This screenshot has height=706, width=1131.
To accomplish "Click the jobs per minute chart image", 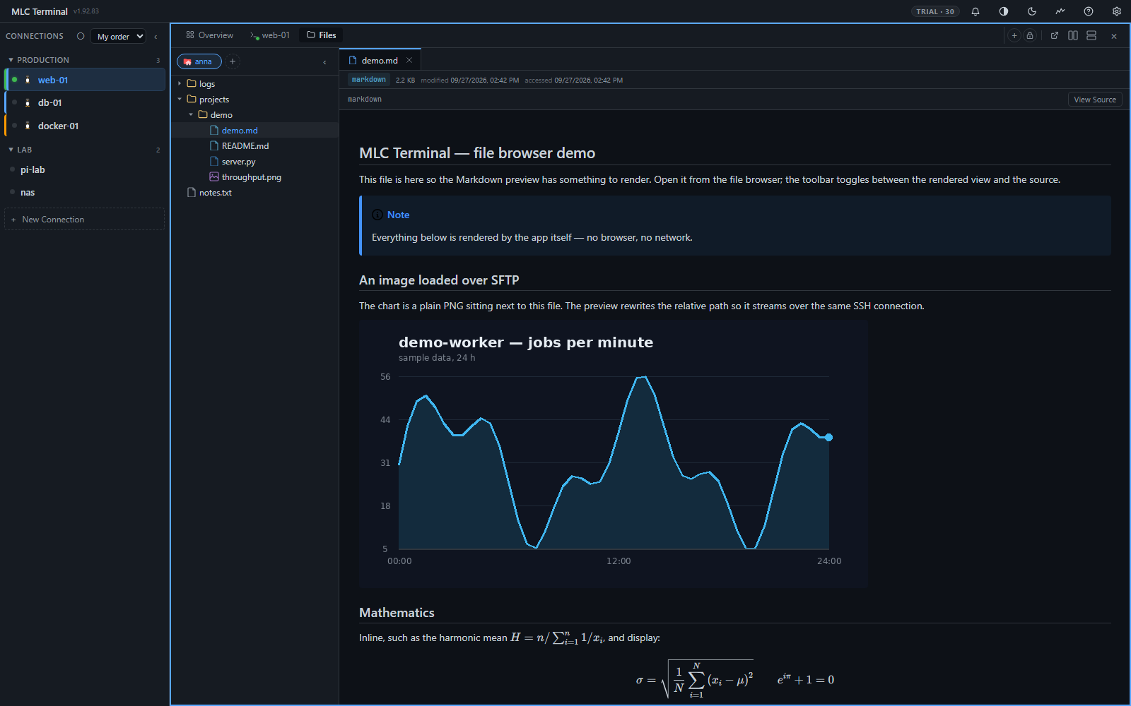I will coord(613,454).
